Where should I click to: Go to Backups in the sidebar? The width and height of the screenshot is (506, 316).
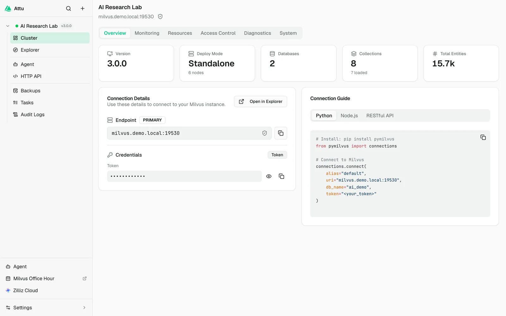50,91
